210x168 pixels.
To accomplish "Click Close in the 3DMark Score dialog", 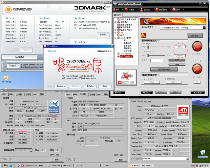I will click(105, 86).
